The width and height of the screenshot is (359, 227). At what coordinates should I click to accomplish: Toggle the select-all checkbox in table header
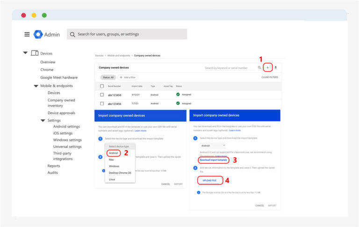(102, 86)
